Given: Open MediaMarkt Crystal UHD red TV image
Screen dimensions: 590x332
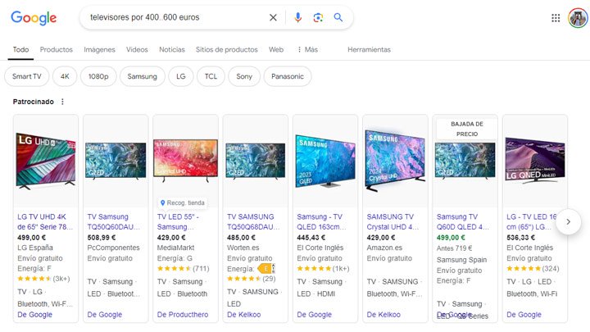Looking at the screenshot, I should pos(185,160).
